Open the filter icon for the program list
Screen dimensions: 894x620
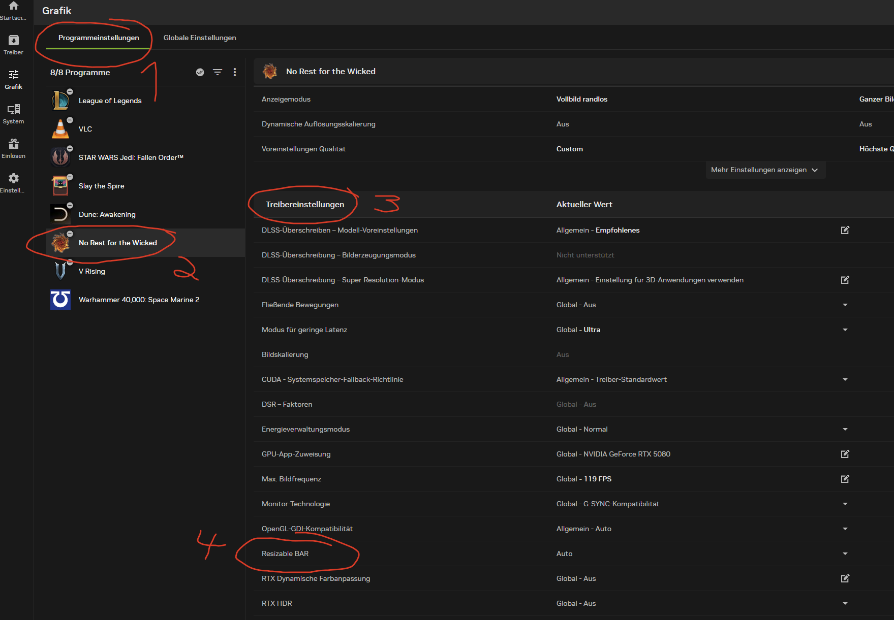pos(218,72)
